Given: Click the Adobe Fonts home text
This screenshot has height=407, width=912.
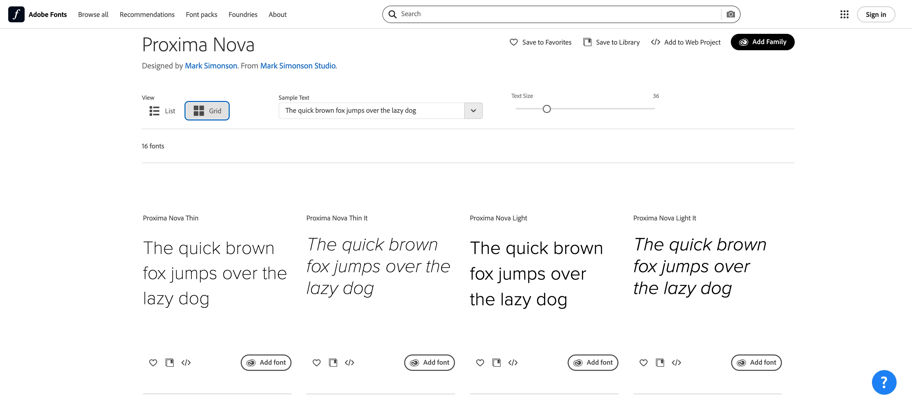Looking at the screenshot, I should (x=48, y=15).
